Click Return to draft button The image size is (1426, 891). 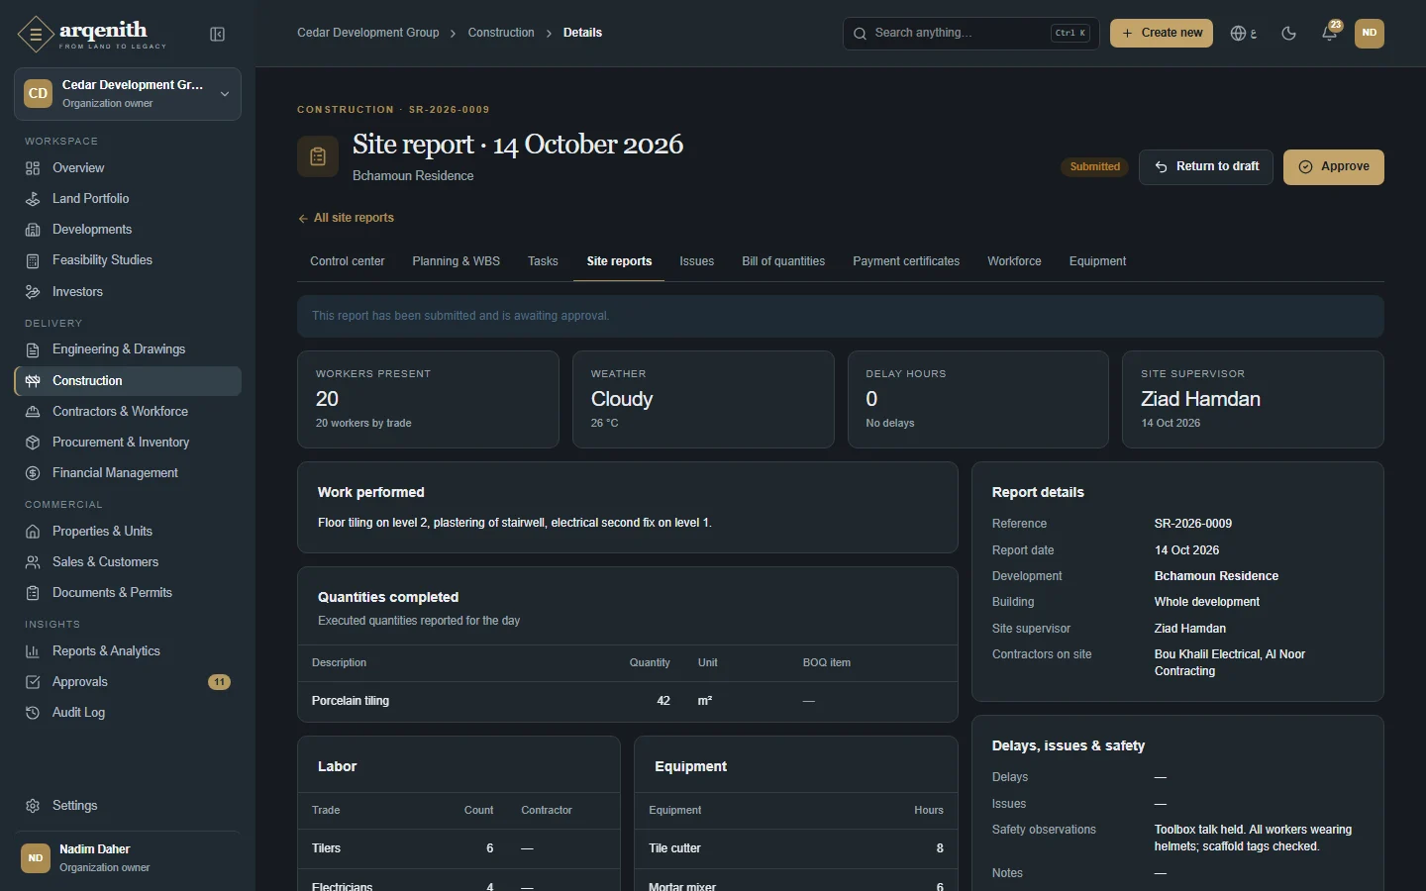(1206, 167)
